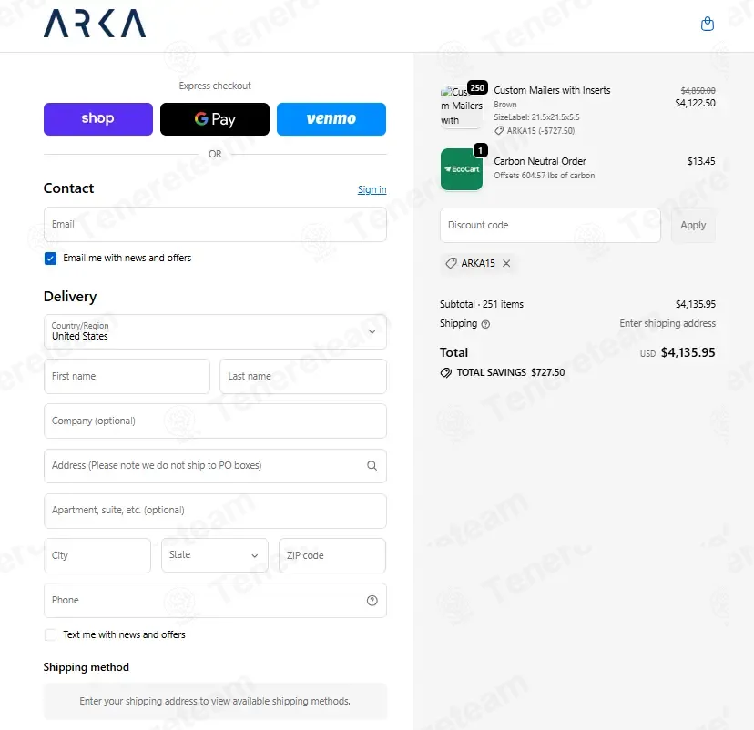
Task: Focus the Address input field
Action: coord(215,466)
